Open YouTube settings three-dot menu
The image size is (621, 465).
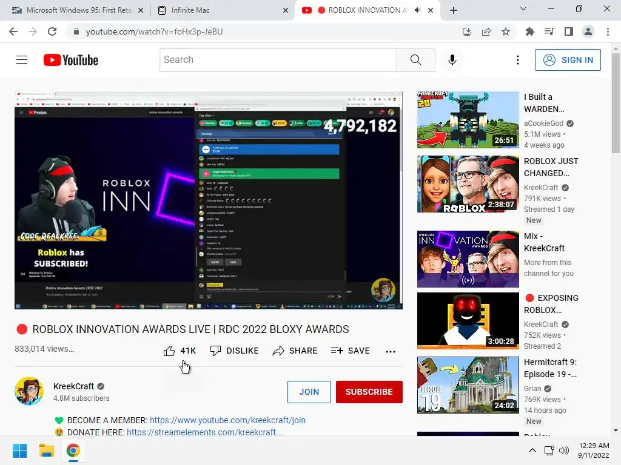pos(518,60)
